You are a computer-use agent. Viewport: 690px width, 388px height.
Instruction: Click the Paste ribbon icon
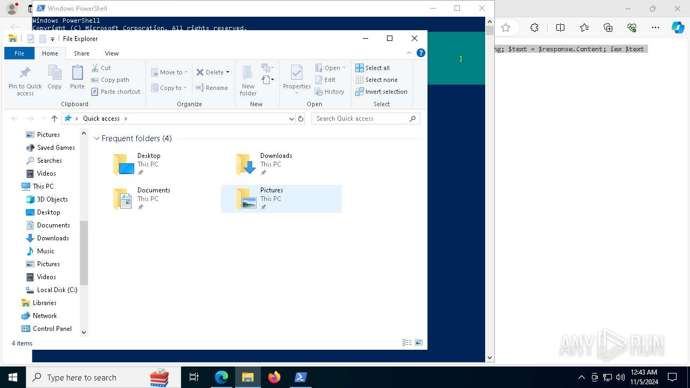coord(77,77)
